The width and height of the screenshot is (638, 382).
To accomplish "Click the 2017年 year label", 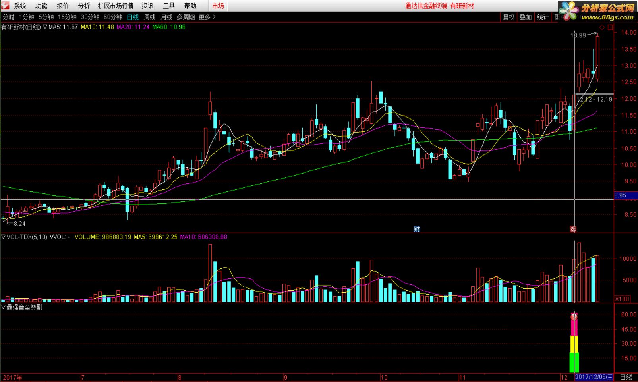I will [13, 377].
